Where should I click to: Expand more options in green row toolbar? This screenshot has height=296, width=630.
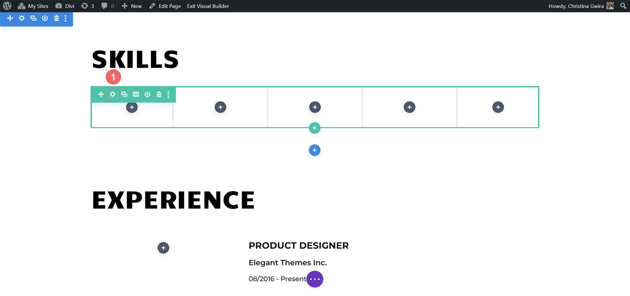tap(168, 94)
